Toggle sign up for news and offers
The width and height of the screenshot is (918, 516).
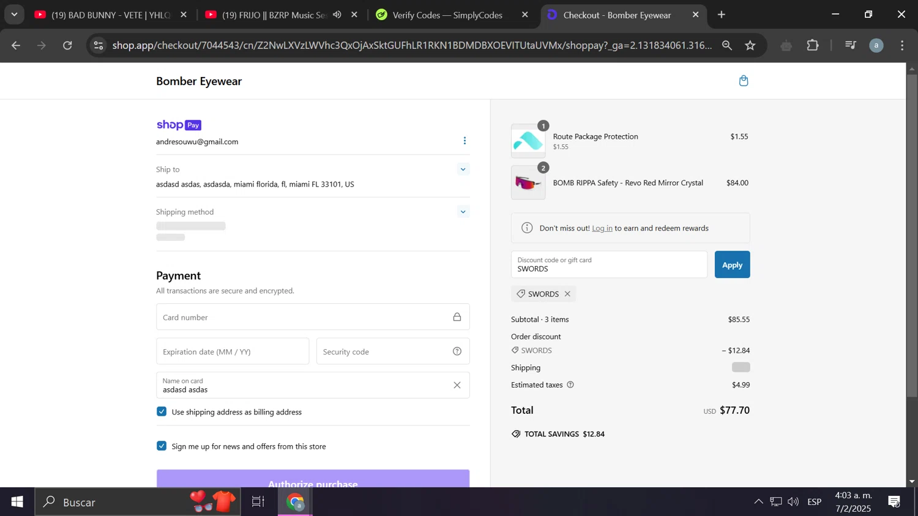tap(162, 446)
